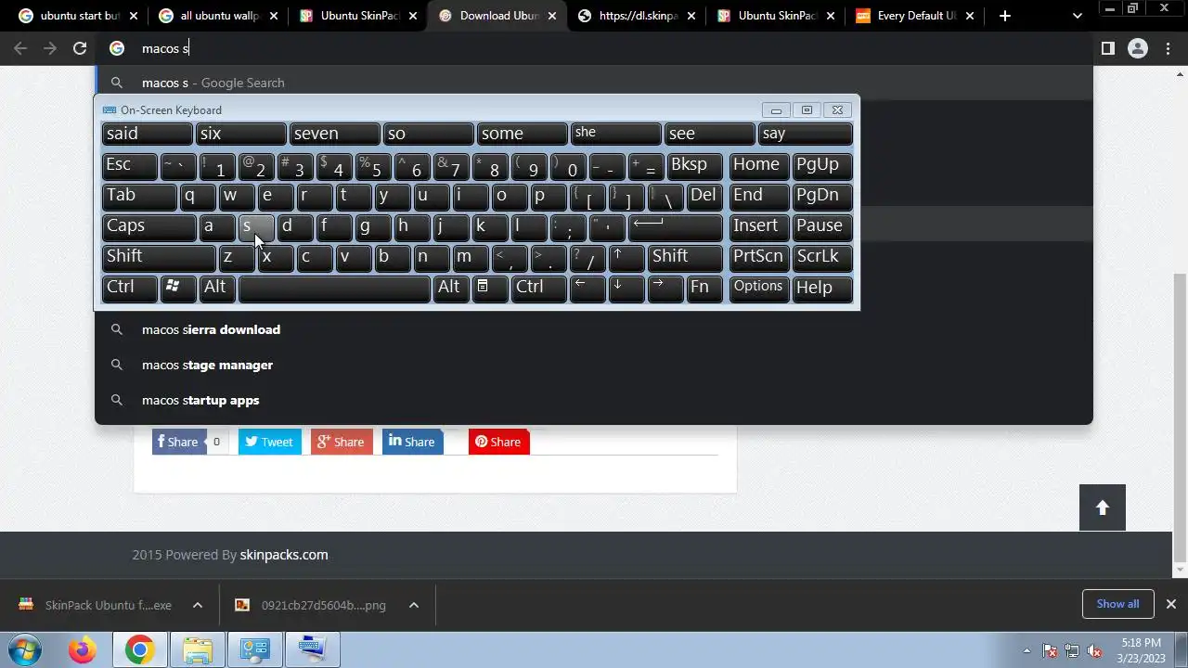Viewport: 1188px width, 668px height.
Task: Open the Control Panel taskbar icon
Action: point(254,650)
